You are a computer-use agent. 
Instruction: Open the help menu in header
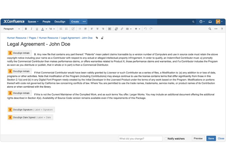click(x=202, y=22)
